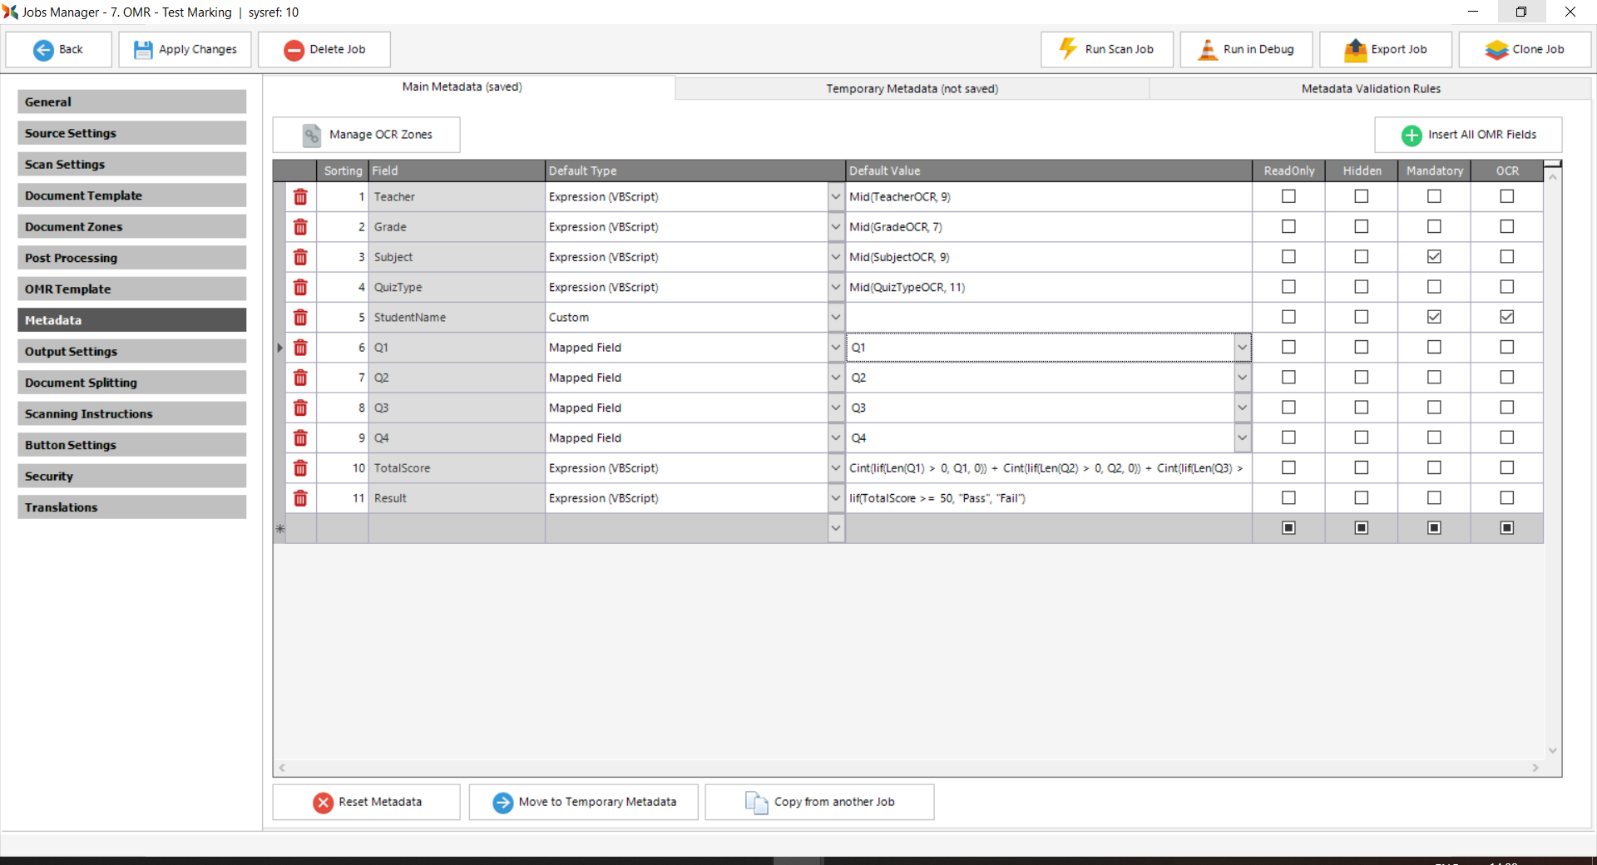
Task: Open Default Type dropdown for Result row
Action: click(x=836, y=498)
